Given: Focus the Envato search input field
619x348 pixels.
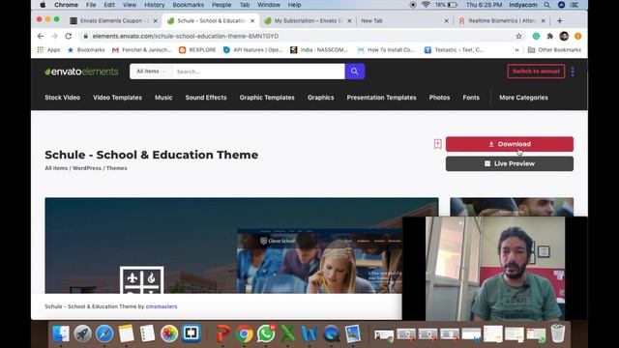Looking at the screenshot, I should point(258,72).
